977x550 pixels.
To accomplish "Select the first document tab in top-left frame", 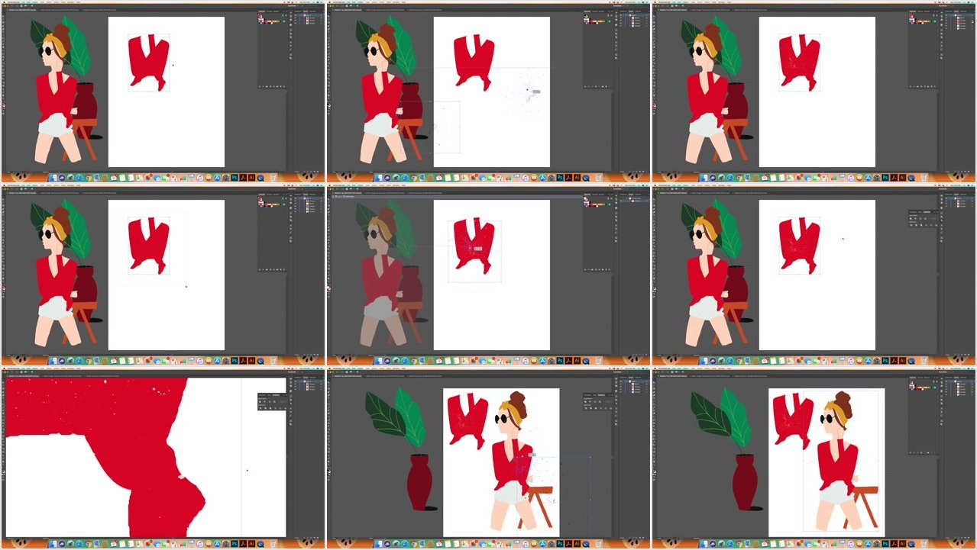I will click(x=21, y=10).
